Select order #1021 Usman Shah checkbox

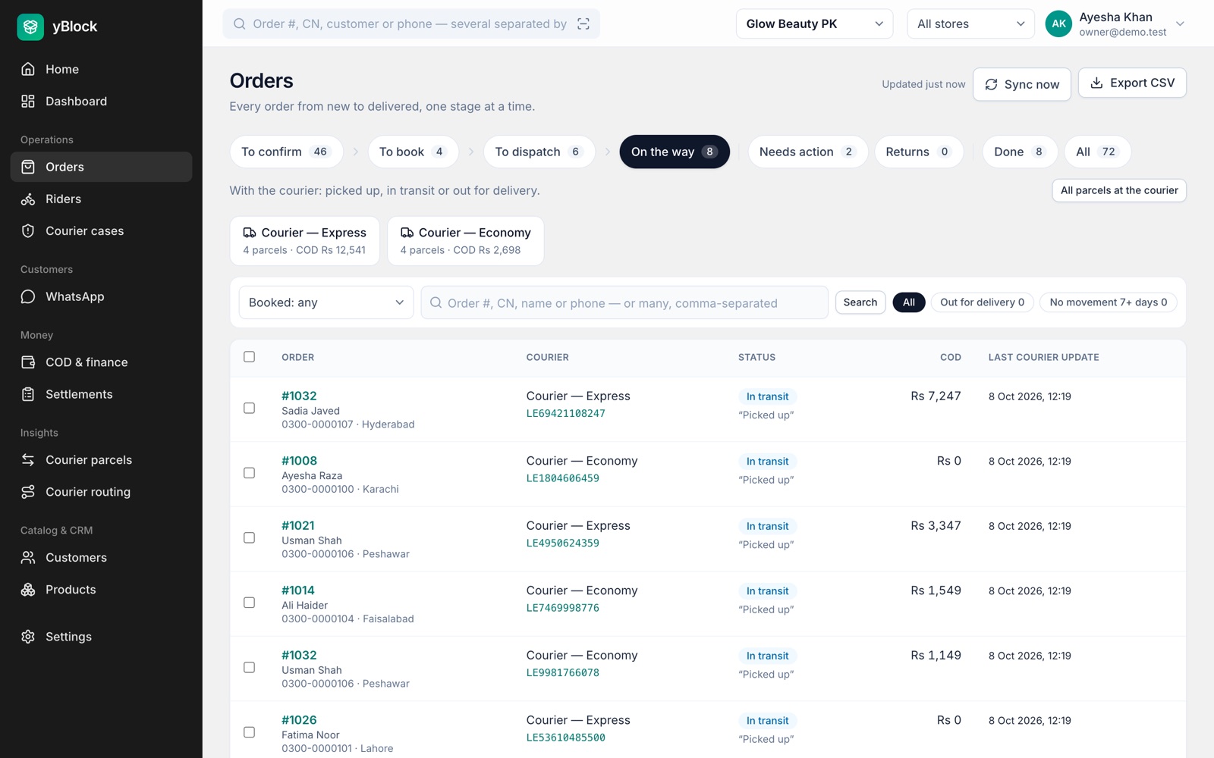(x=249, y=537)
